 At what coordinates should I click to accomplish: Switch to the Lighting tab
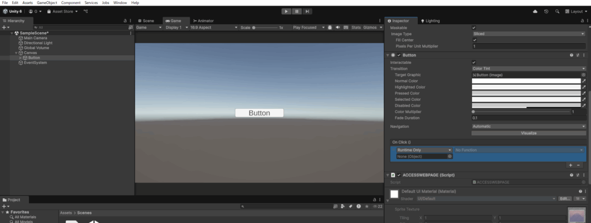point(430,21)
